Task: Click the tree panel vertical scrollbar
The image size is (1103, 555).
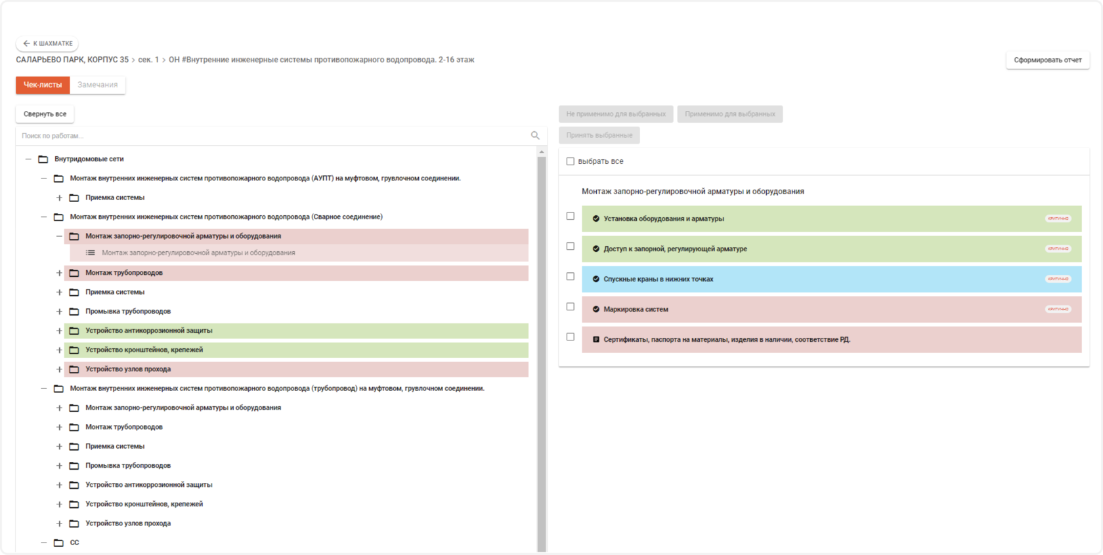Action: 542,354
